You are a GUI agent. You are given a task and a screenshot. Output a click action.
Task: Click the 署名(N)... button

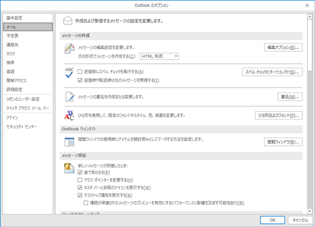[x=290, y=97]
